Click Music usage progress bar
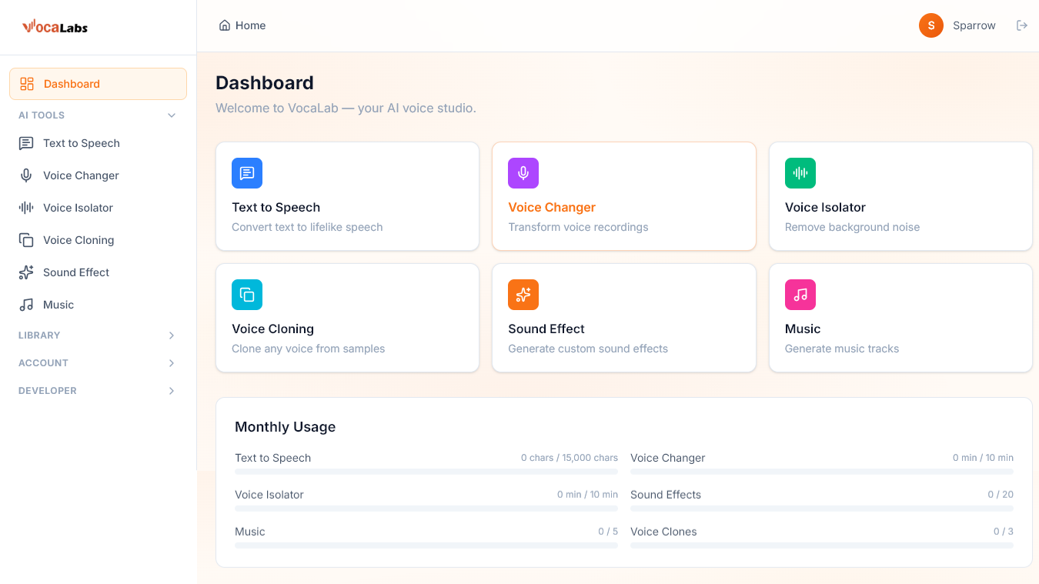Viewport: 1039px width, 584px height. click(426, 546)
